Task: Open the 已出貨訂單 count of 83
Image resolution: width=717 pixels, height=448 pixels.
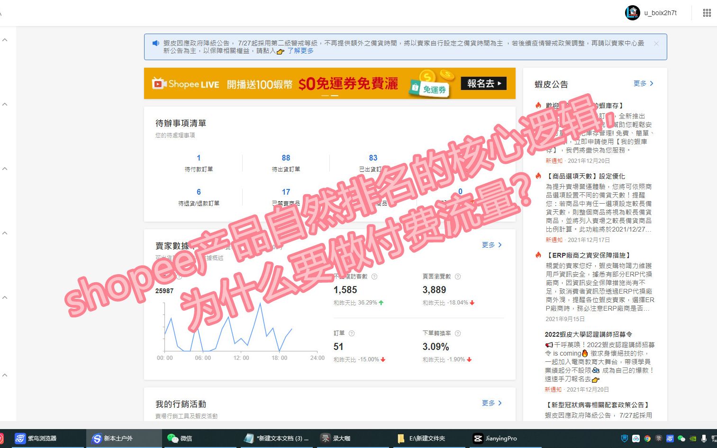Action: coord(373,158)
